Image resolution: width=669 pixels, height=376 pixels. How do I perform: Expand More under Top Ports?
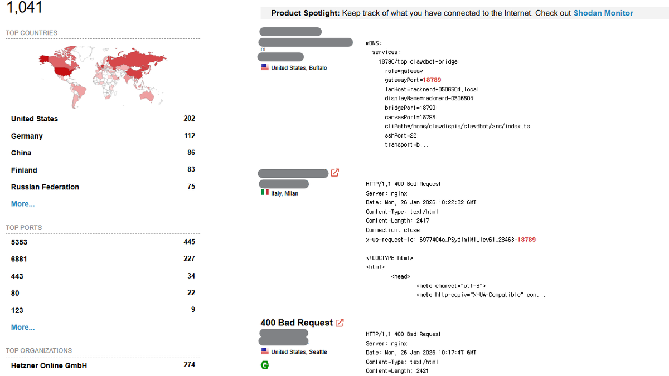pos(22,327)
